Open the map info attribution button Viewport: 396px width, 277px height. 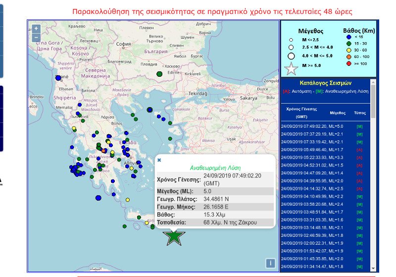(x=270, y=263)
